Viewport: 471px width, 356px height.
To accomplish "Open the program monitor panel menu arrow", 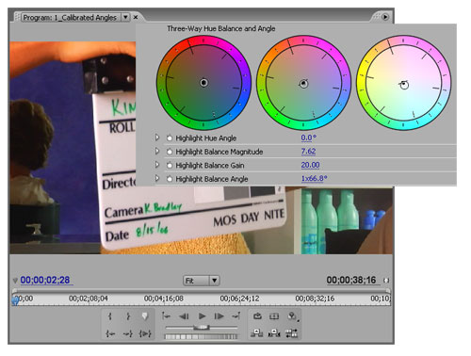I will click(385, 17).
